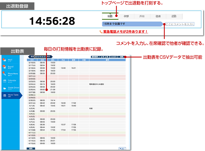Click the 出社 column header
The image size is (205, 151).
pos(42,60)
